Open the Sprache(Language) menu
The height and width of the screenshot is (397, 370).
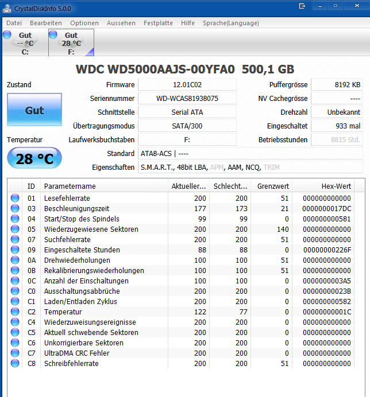point(231,23)
